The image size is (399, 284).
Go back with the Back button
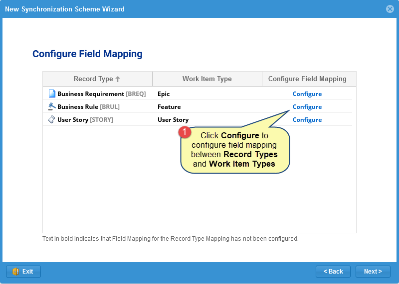click(333, 272)
